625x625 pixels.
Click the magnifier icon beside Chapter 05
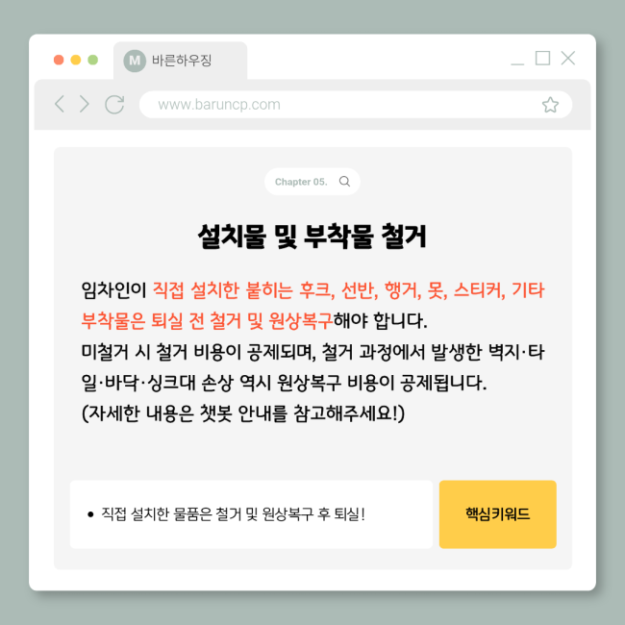[x=344, y=182]
